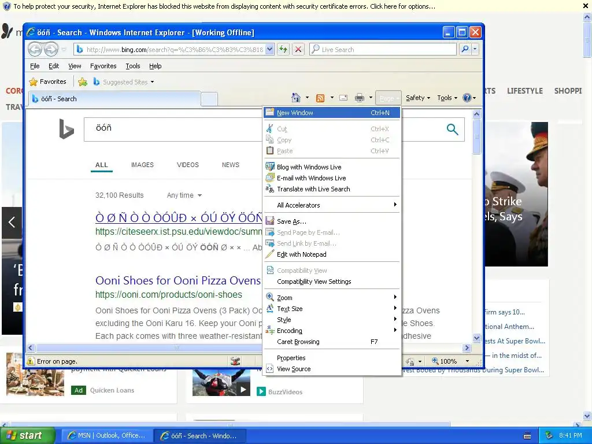Expand the Suggested Sites dropdown

[152, 82]
